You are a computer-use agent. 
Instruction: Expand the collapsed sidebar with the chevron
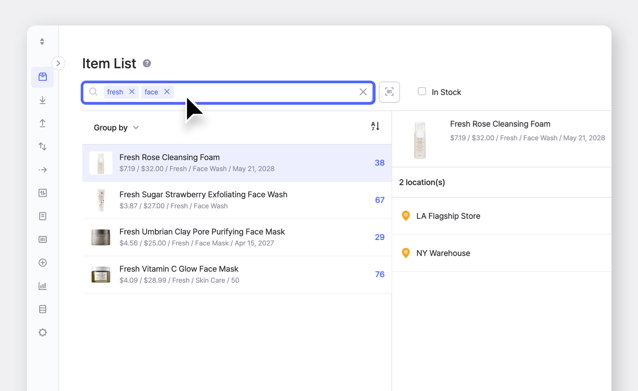click(x=58, y=63)
